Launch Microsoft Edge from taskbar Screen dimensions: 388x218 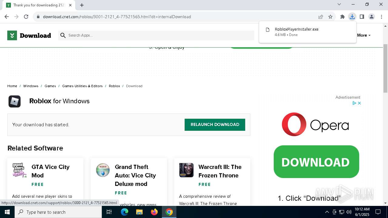tap(125, 212)
